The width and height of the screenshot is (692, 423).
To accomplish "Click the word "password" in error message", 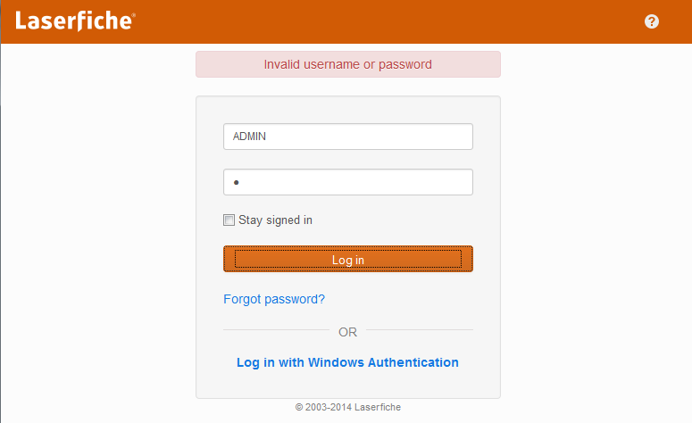I will 405,64.
